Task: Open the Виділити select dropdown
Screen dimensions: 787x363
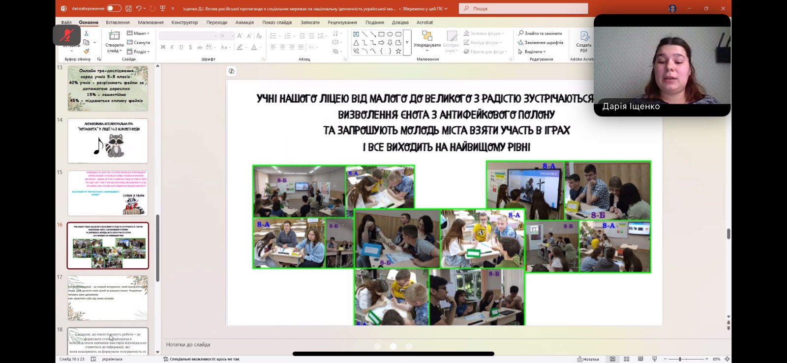Action: pyautogui.click(x=532, y=52)
